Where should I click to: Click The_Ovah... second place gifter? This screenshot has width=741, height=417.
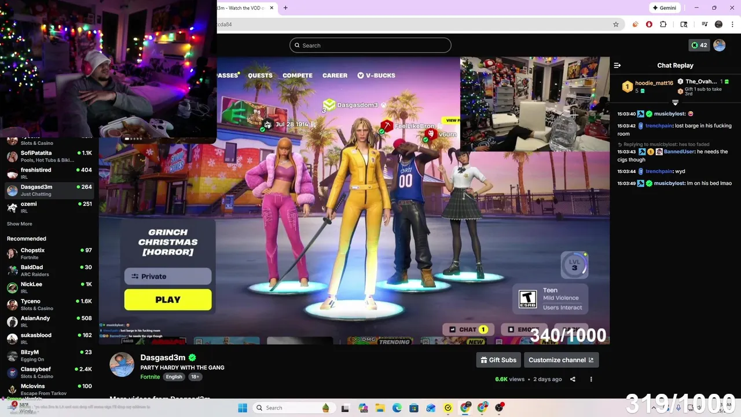coord(701,82)
